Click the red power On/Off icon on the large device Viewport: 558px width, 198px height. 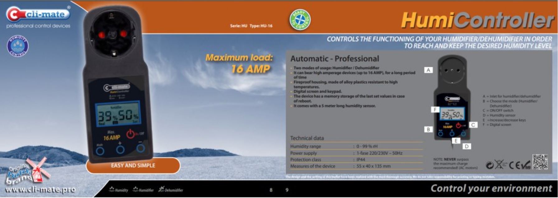(x=131, y=134)
